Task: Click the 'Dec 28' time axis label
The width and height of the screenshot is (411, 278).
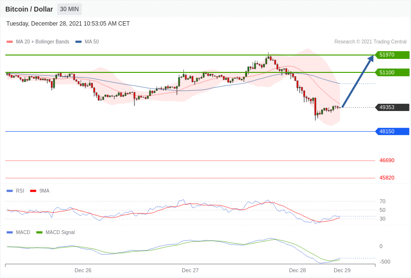Action: 297,270
